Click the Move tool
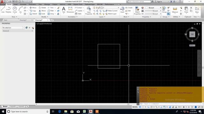This screenshot has width=204, height=114. pos(33,8)
